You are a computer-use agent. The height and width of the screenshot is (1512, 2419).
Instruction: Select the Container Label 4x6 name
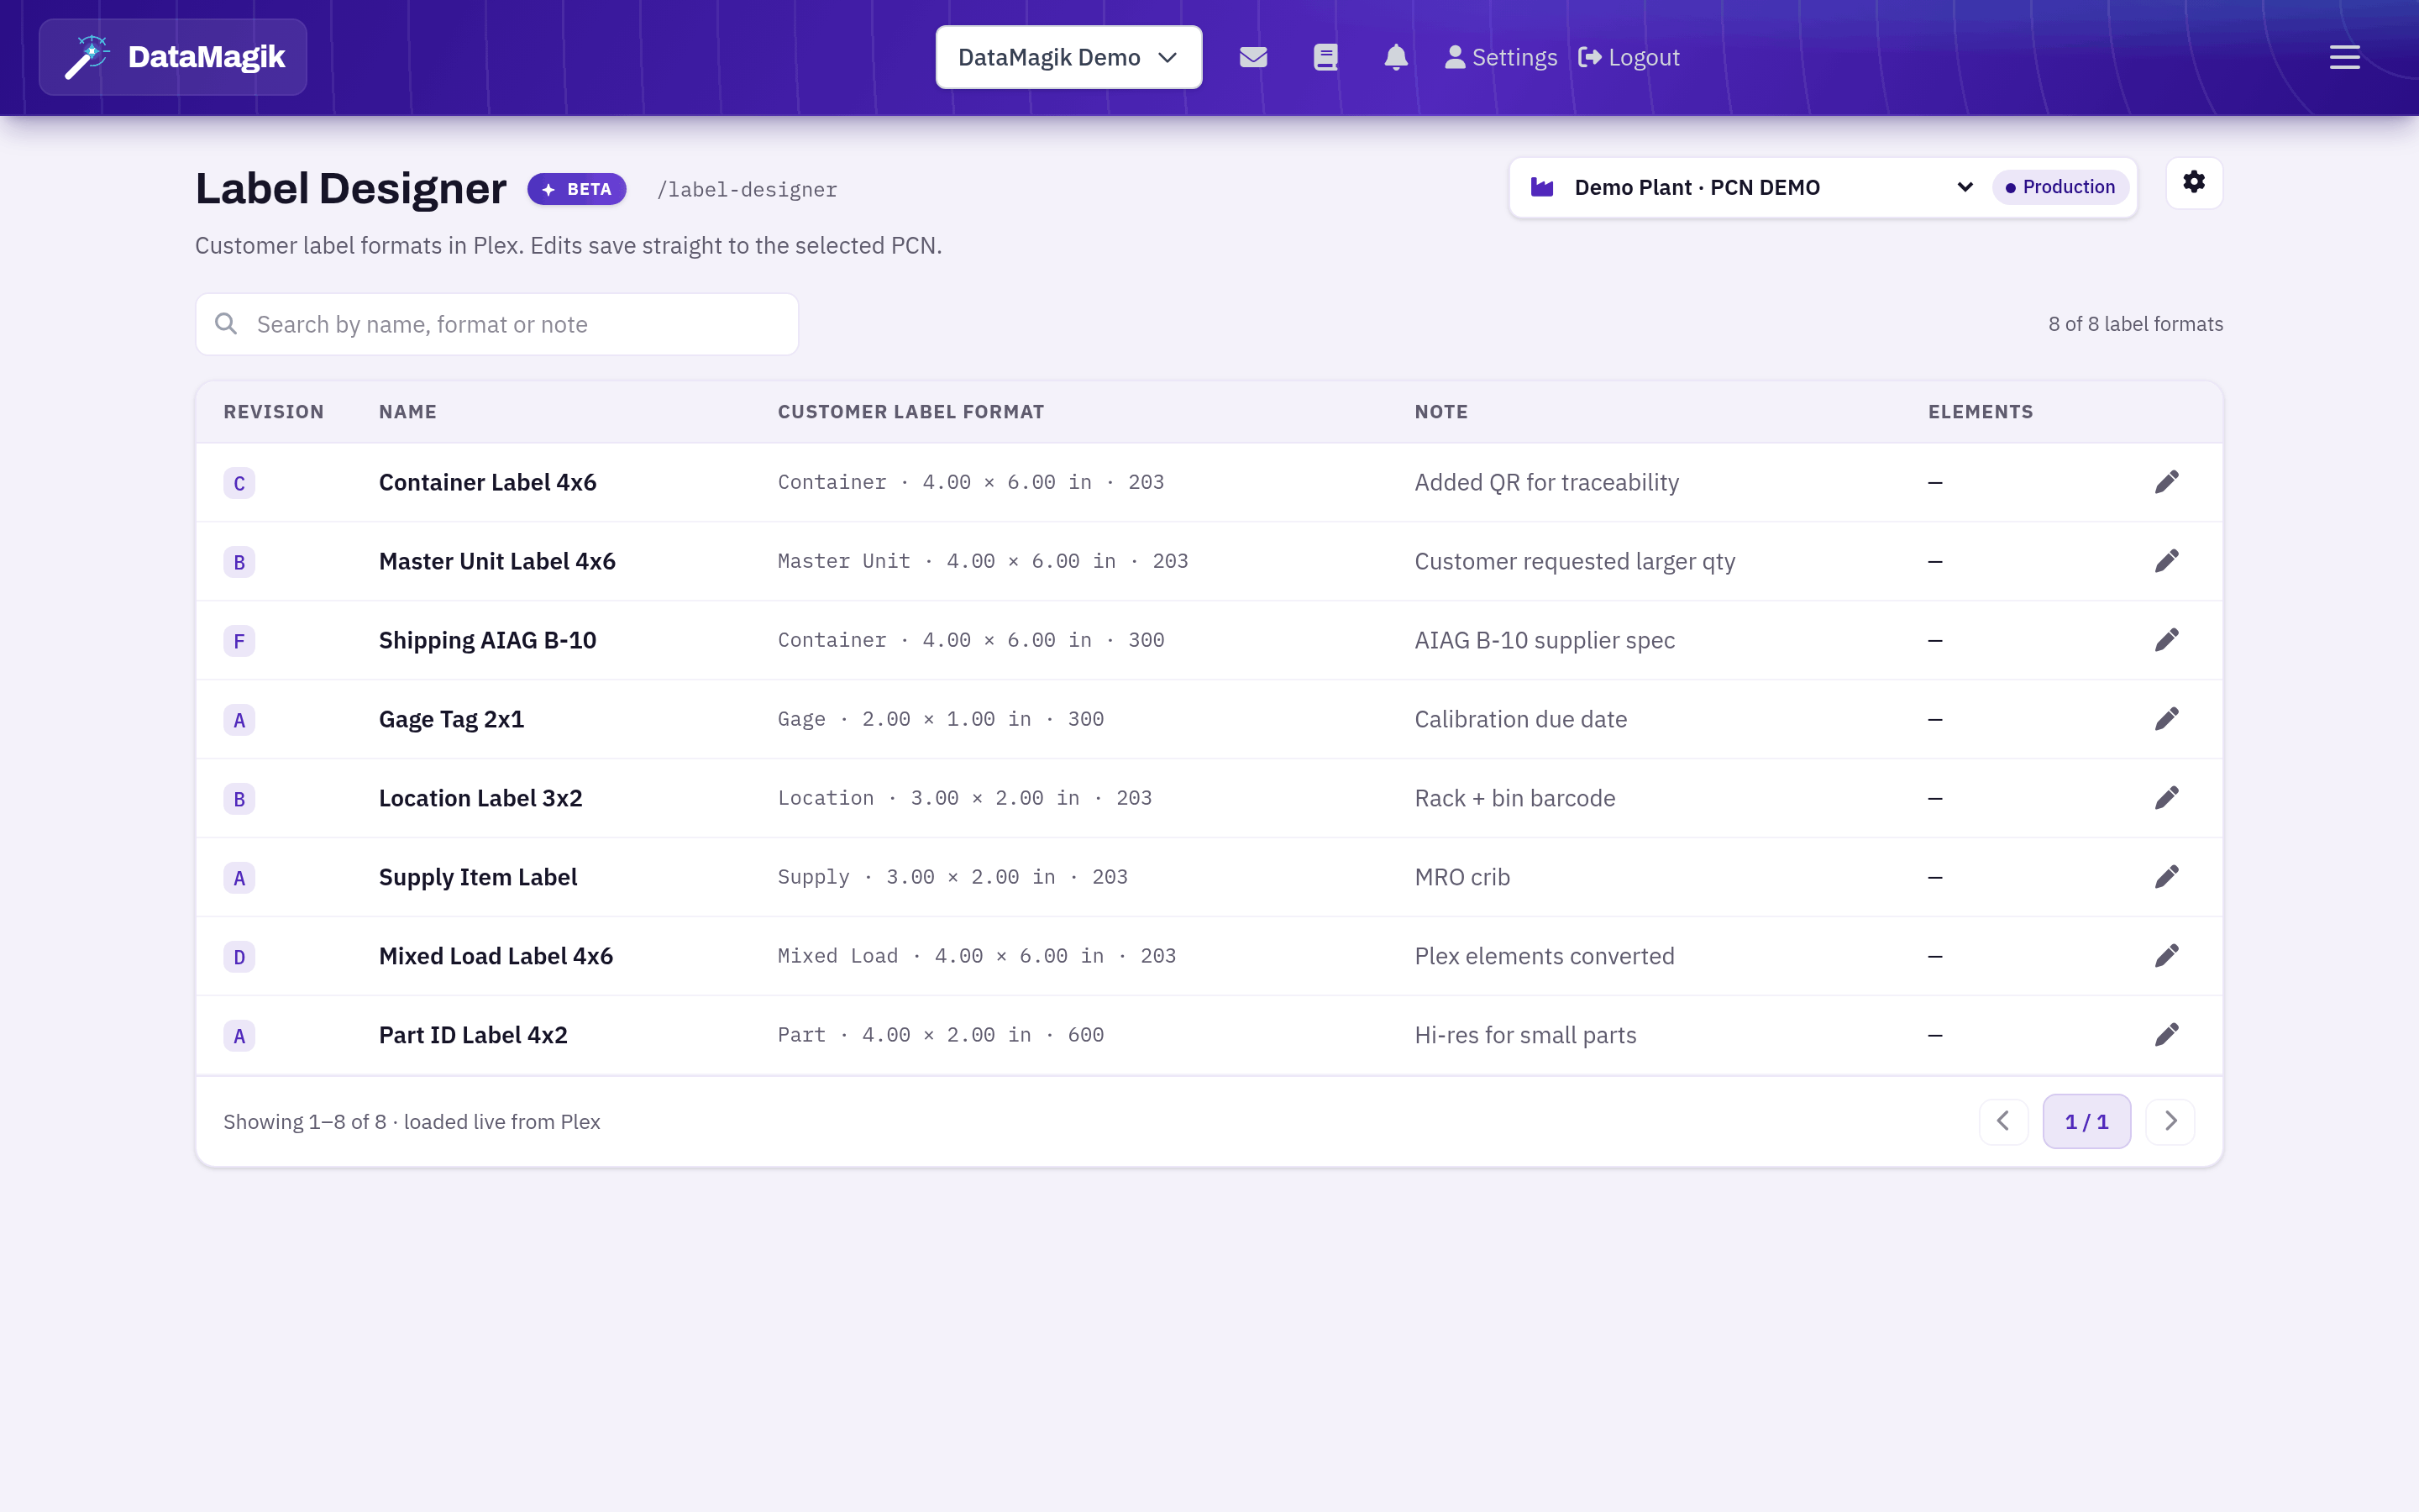(488, 482)
